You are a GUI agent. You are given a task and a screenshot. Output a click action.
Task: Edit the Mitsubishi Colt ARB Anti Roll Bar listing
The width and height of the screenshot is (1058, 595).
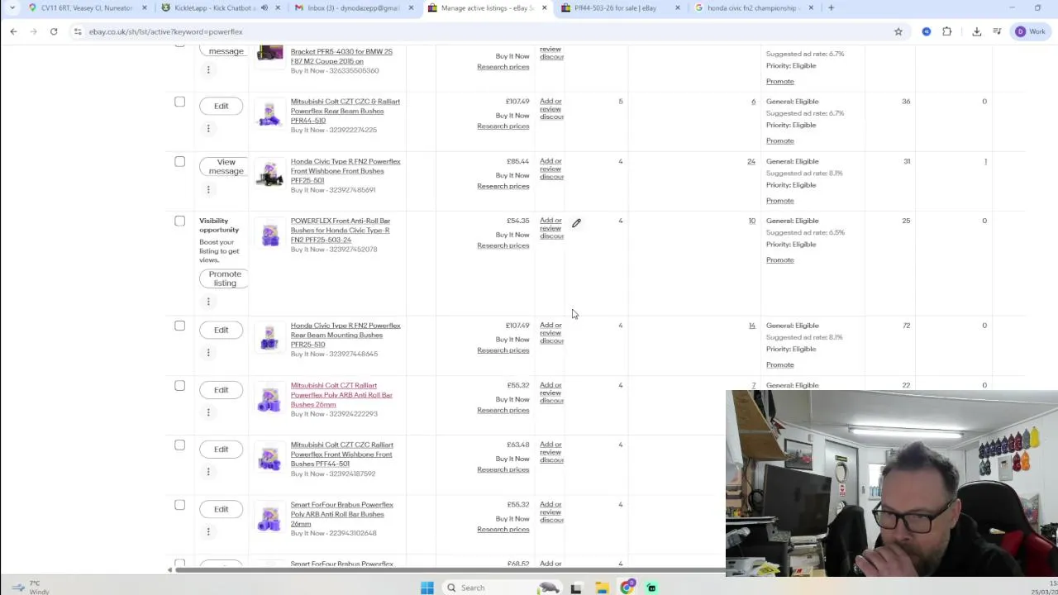221,389
